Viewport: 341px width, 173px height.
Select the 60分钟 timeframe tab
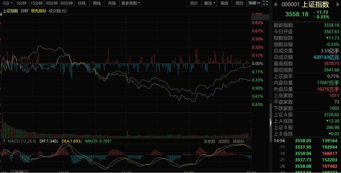tap(67, 3)
